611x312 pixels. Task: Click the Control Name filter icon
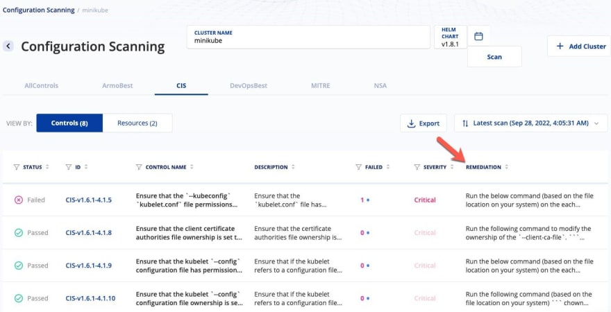[139, 167]
